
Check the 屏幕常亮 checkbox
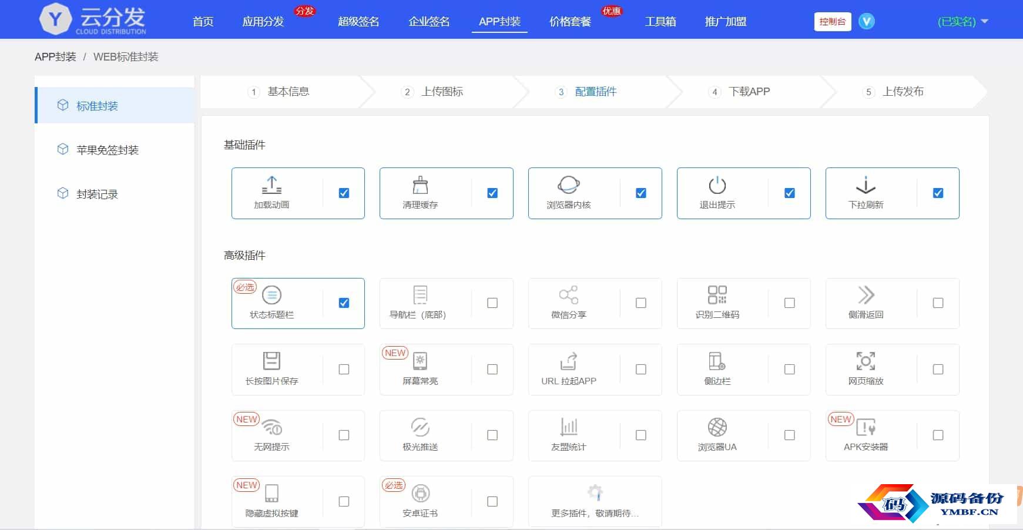[x=492, y=369]
